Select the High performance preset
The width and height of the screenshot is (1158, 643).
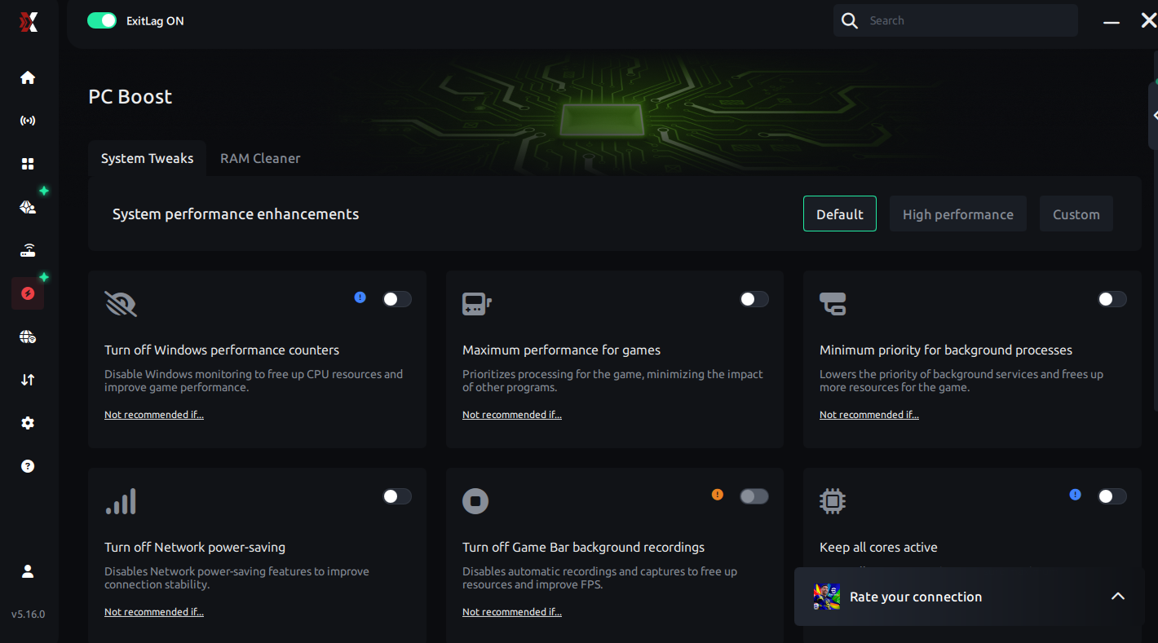point(958,214)
